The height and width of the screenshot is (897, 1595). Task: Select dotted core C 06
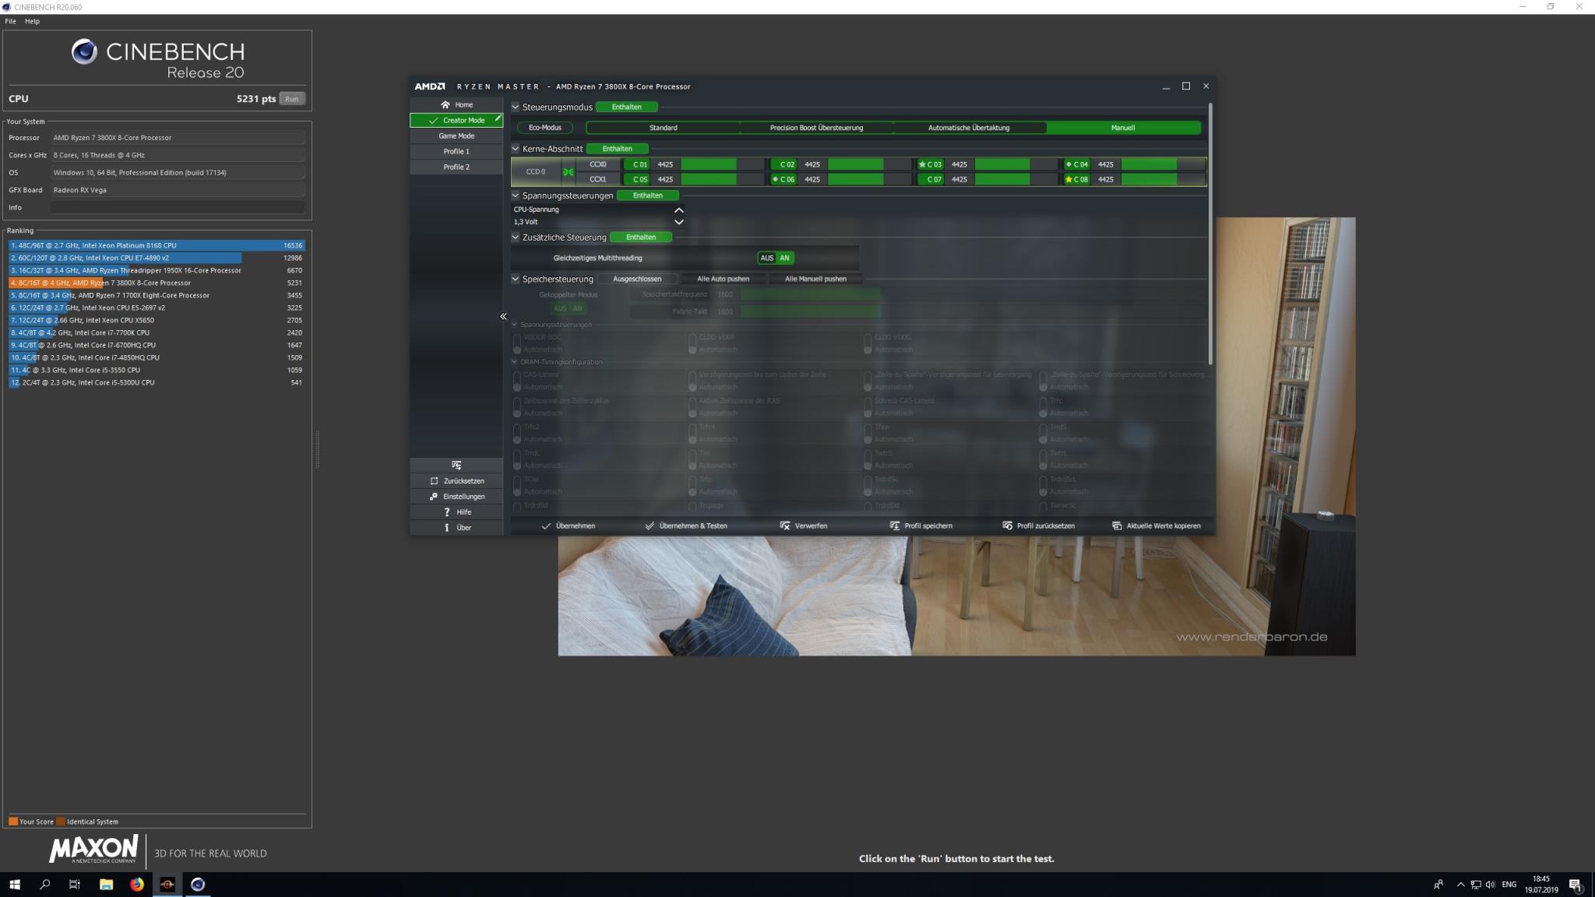[783, 179]
